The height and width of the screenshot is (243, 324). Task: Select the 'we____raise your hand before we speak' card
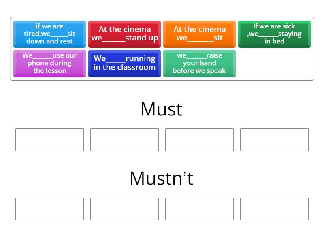[199, 64]
